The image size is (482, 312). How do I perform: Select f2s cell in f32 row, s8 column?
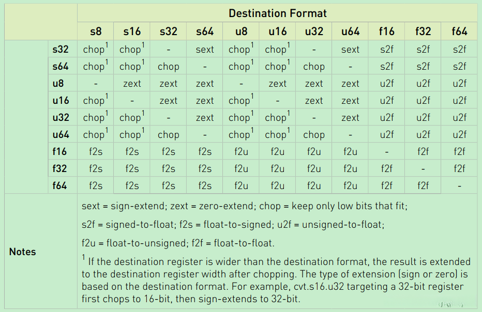[96, 169]
